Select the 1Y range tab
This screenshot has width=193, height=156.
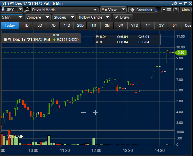click(x=148, y=25)
